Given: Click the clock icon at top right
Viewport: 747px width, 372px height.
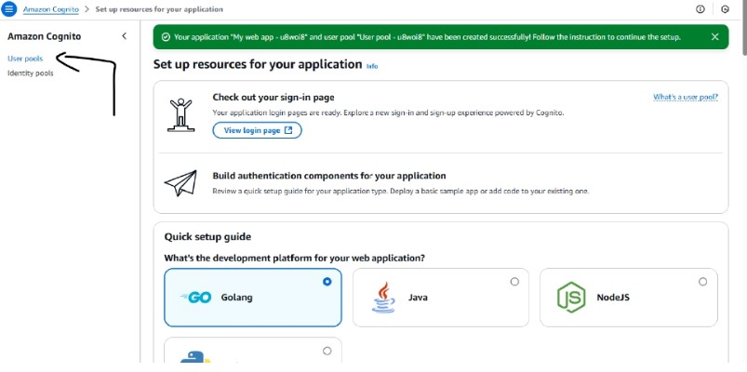Looking at the screenshot, I should [725, 9].
